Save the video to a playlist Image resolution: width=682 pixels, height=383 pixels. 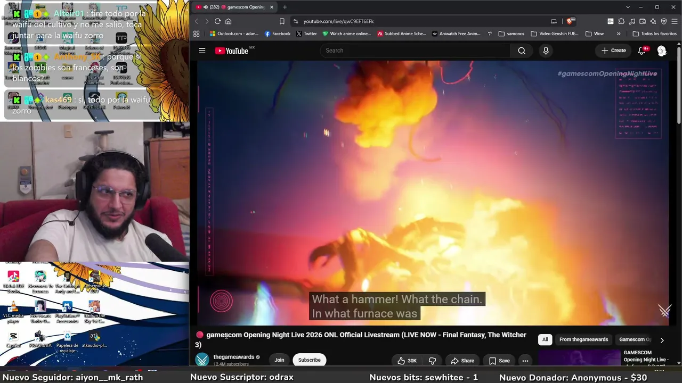(499, 361)
